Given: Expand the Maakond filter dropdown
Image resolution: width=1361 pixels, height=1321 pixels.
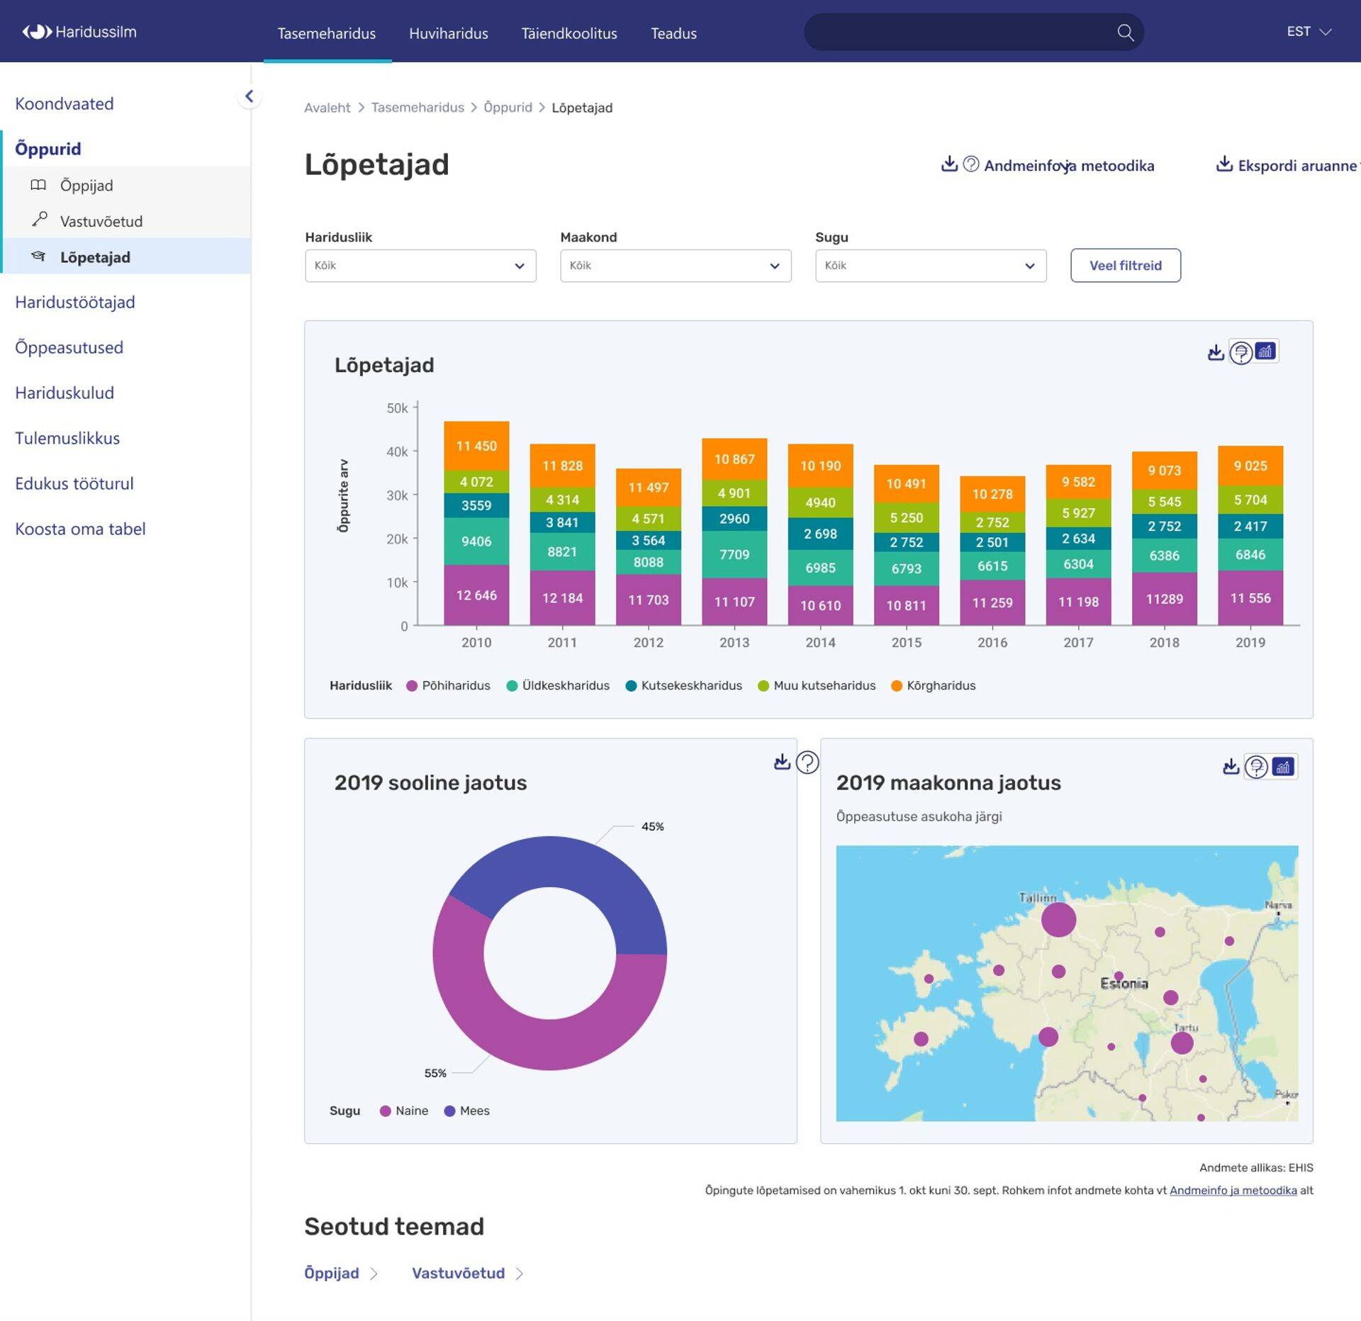Looking at the screenshot, I should pos(675,266).
